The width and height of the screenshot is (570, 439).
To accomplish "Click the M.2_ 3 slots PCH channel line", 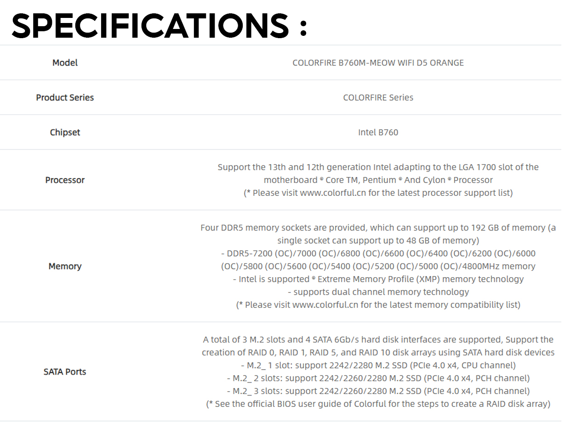I will click(x=378, y=391).
